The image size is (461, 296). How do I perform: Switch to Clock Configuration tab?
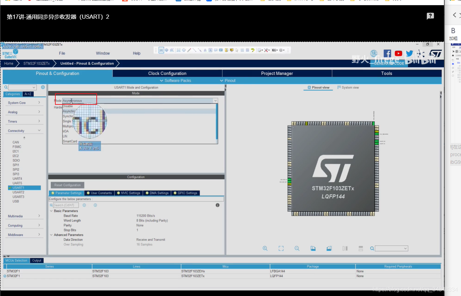[x=167, y=73]
